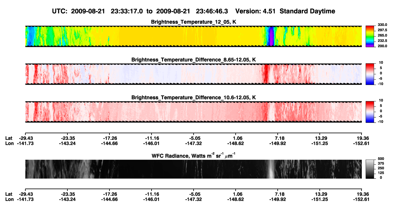Select the 8.65-12.05 temperature difference image strip

click(x=193, y=74)
